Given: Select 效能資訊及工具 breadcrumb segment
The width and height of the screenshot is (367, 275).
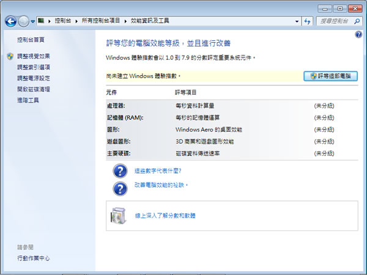Looking at the screenshot, I should click(150, 21).
